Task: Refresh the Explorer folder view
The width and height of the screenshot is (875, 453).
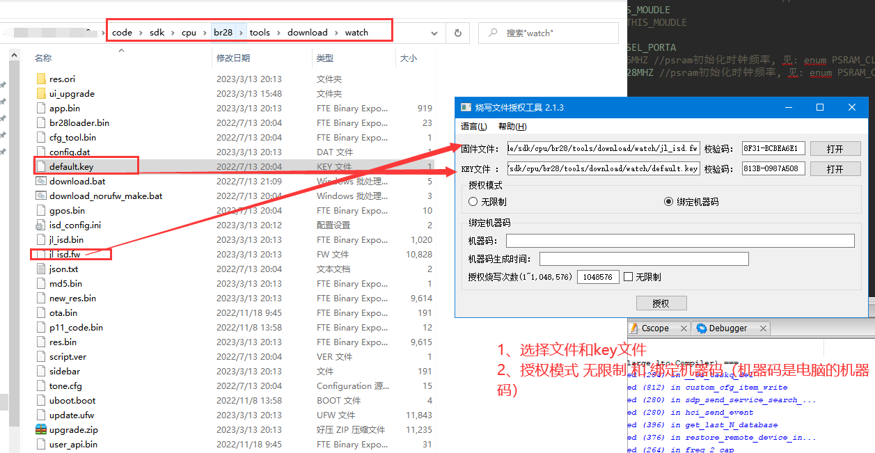Action: point(457,33)
